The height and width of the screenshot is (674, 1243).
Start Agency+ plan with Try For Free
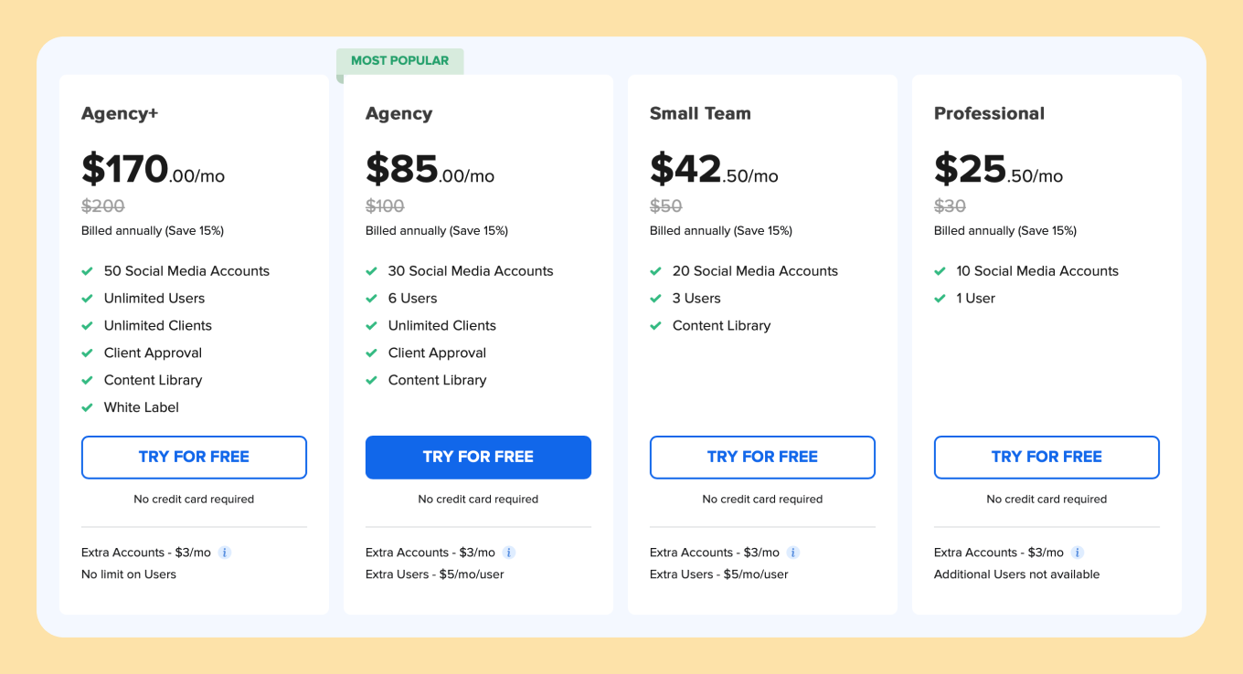[x=194, y=458]
